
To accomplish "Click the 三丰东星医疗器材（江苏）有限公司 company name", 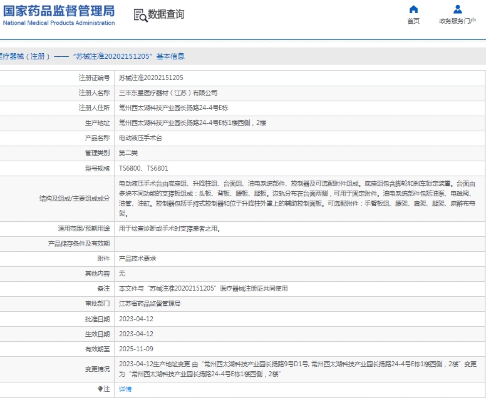I will click(x=168, y=93).
